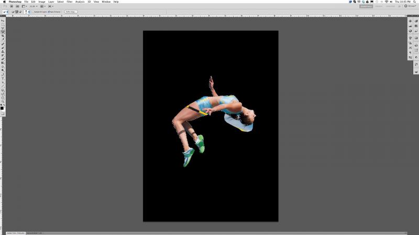Open the Filter menu
The height and width of the screenshot is (235, 419).
[x=69, y=2]
